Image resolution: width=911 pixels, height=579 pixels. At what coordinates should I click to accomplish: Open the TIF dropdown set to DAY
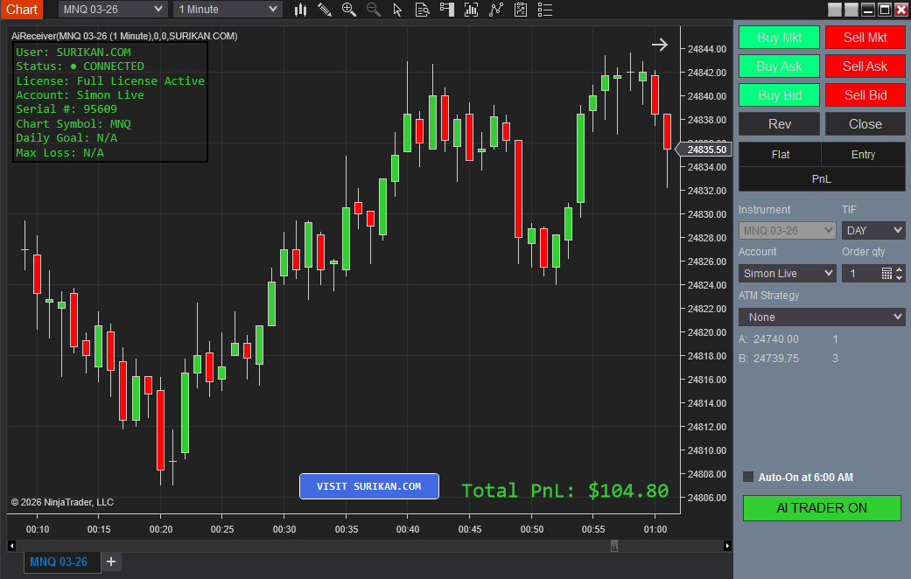coord(872,230)
